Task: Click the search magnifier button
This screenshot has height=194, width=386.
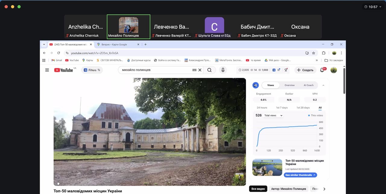Action: (x=209, y=70)
